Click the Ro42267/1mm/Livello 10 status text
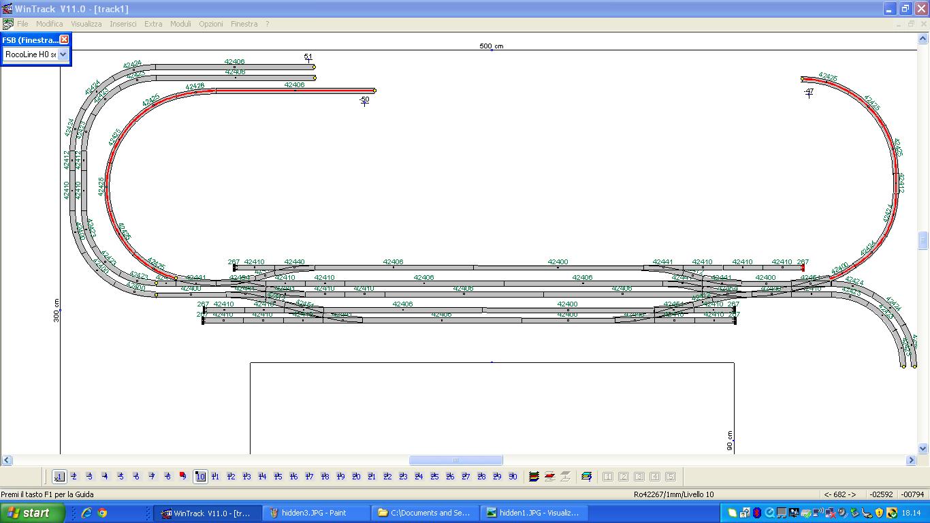The height and width of the screenshot is (523, 930). pyautogui.click(x=673, y=494)
